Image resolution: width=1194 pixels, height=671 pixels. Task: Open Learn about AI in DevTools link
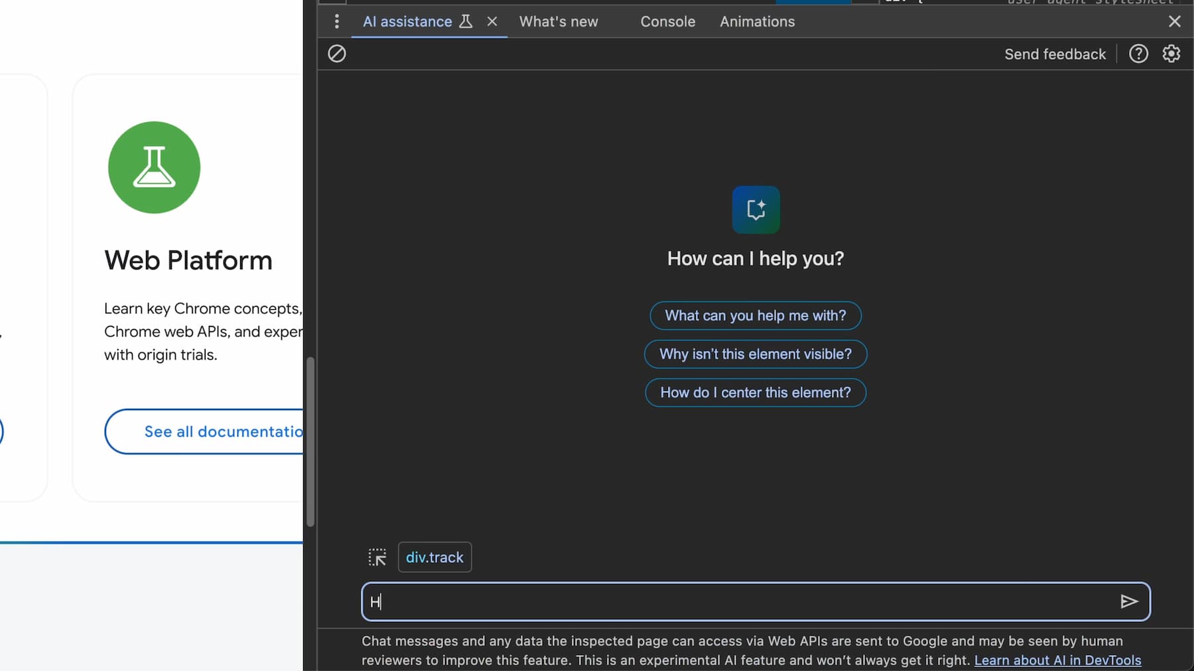[x=1057, y=660]
